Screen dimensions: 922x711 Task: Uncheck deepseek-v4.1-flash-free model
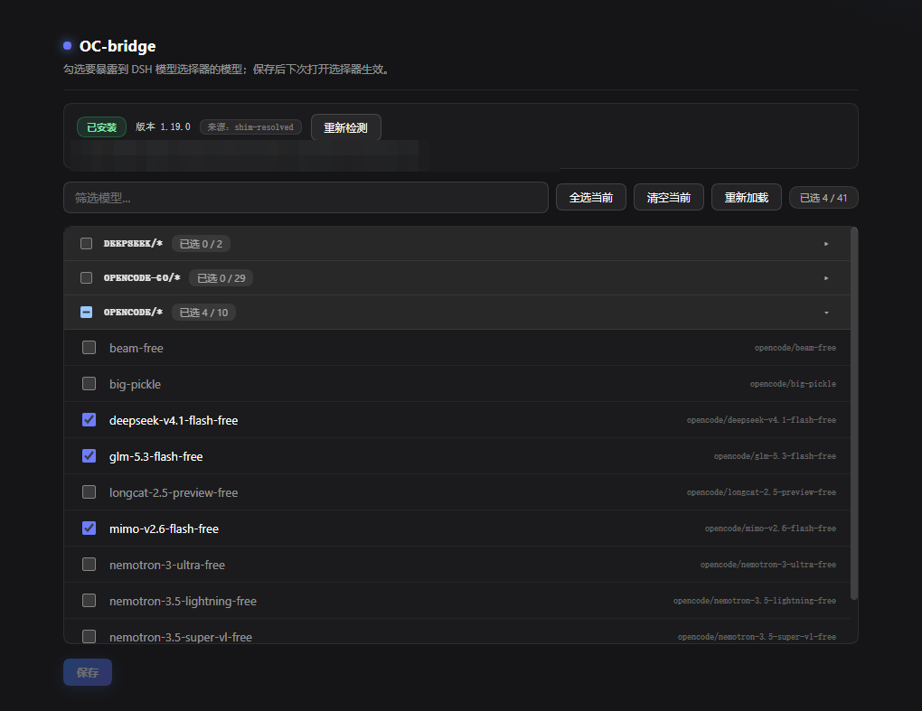point(89,419)
